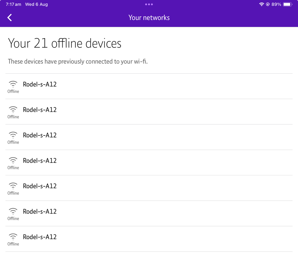Tap the offline wi-fi icon of the first device
The width and height of the screenshot is (298, 258).
(x=13, y=84)
